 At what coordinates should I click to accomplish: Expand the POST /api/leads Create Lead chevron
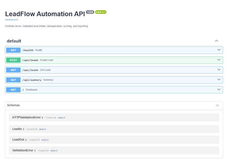[219, 60]
